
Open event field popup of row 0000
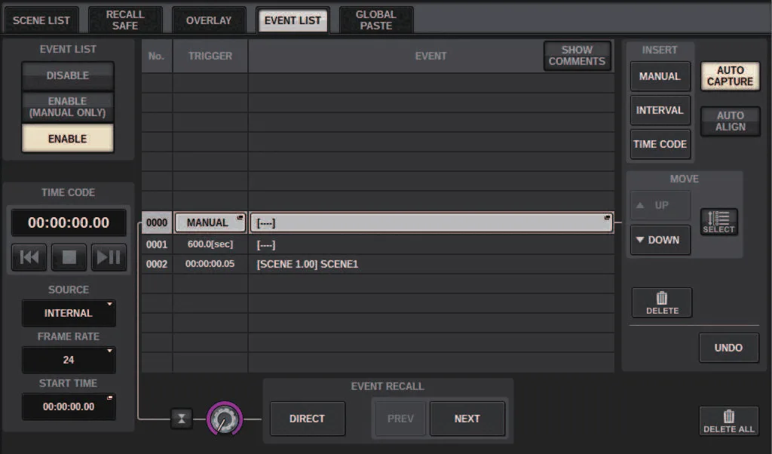pyautogui.click(x=431, y=222)
